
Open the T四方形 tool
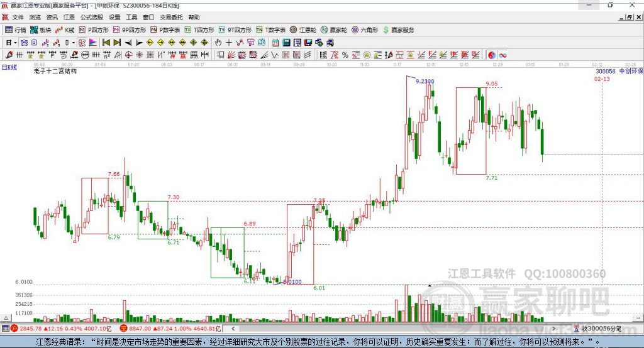click(x=199, y=30)
